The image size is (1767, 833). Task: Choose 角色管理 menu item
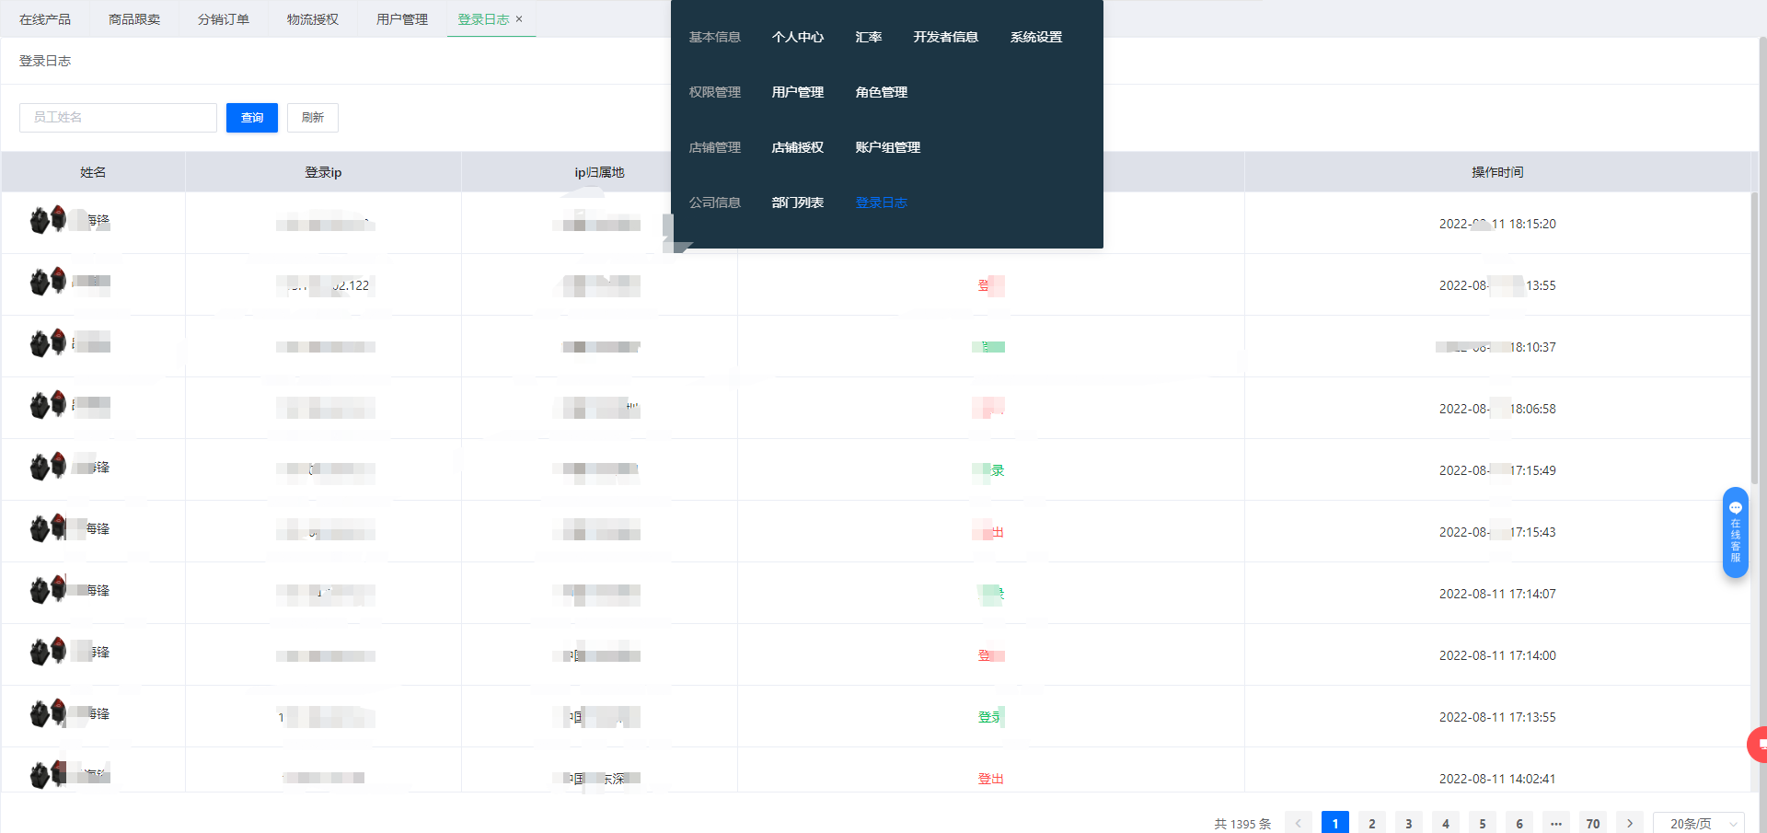tap(881, 93)
